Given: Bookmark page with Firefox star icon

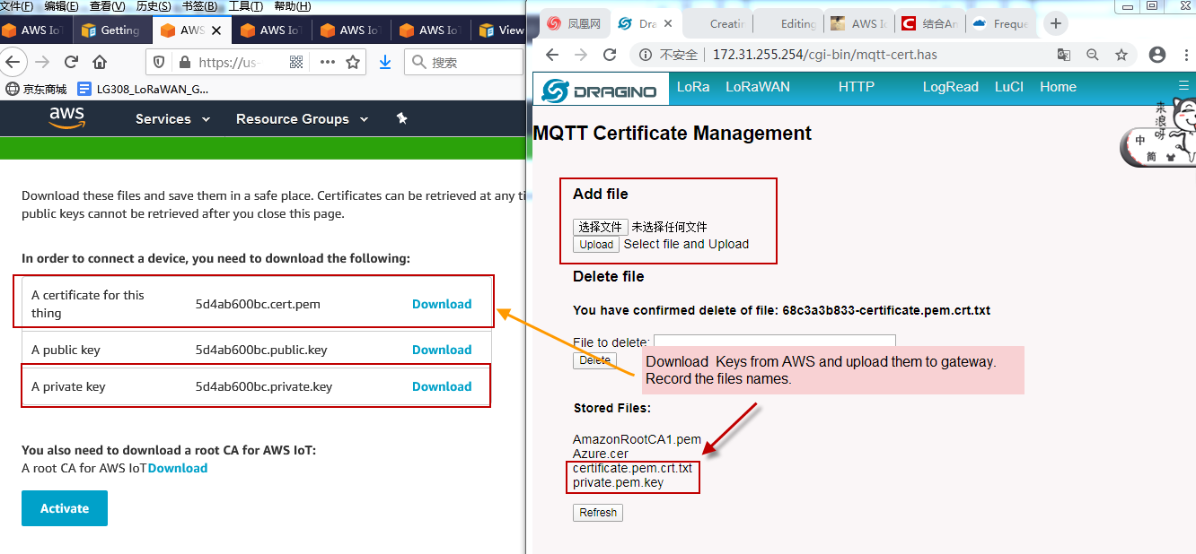Looking at the screenshot, I should tap(353, 62).
